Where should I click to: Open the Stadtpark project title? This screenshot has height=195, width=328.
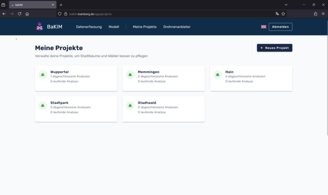pyautogui.click(x=59, y=103)
